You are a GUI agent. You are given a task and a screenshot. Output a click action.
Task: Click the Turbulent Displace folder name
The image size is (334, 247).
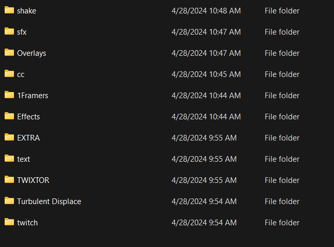(x=49, y=202)
